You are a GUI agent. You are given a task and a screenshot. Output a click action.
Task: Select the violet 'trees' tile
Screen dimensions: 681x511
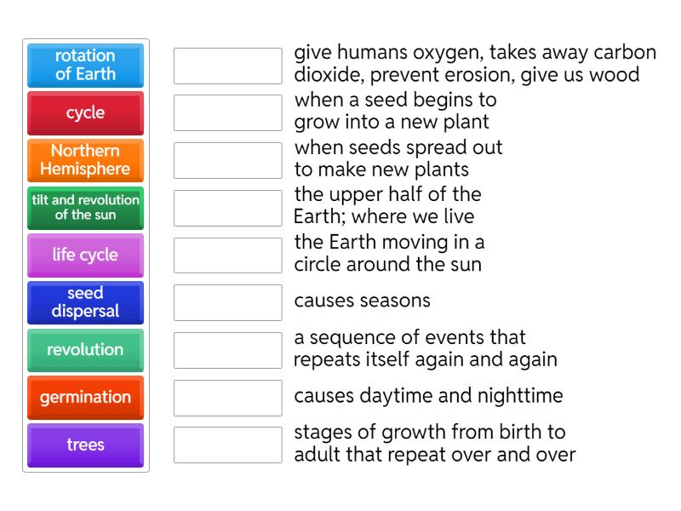85,445
